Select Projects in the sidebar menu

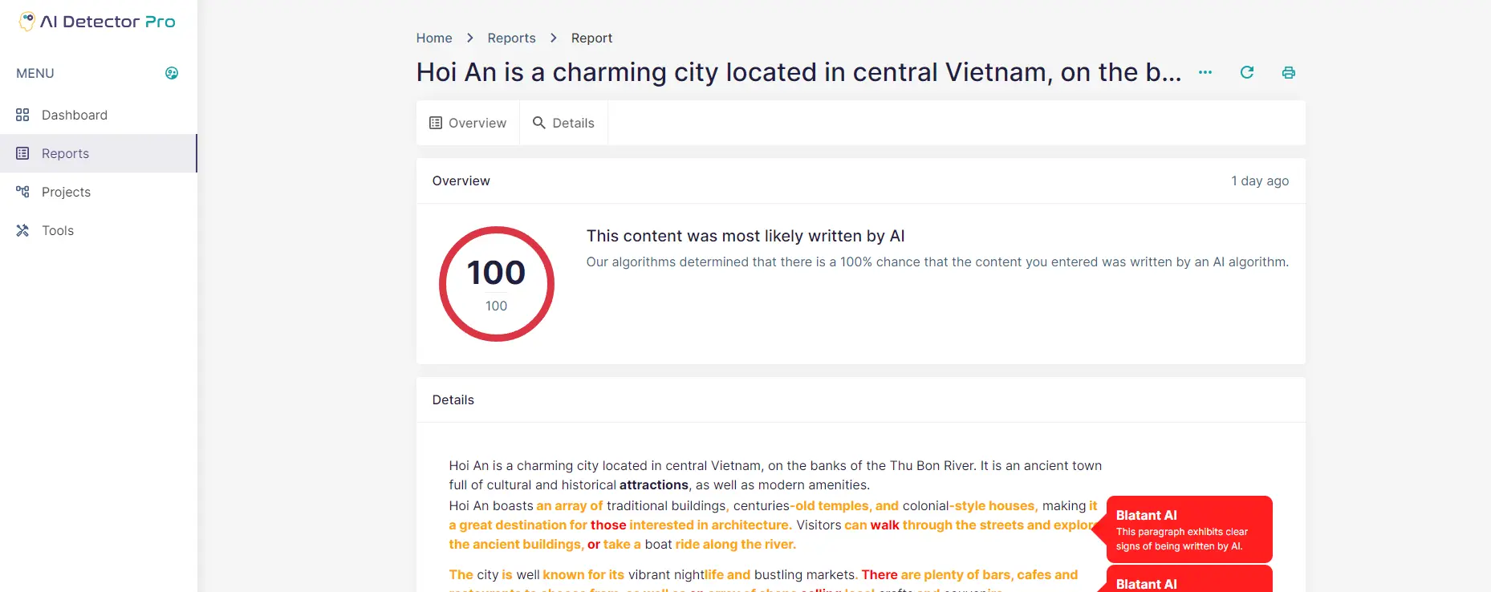[x=66, y=192]
